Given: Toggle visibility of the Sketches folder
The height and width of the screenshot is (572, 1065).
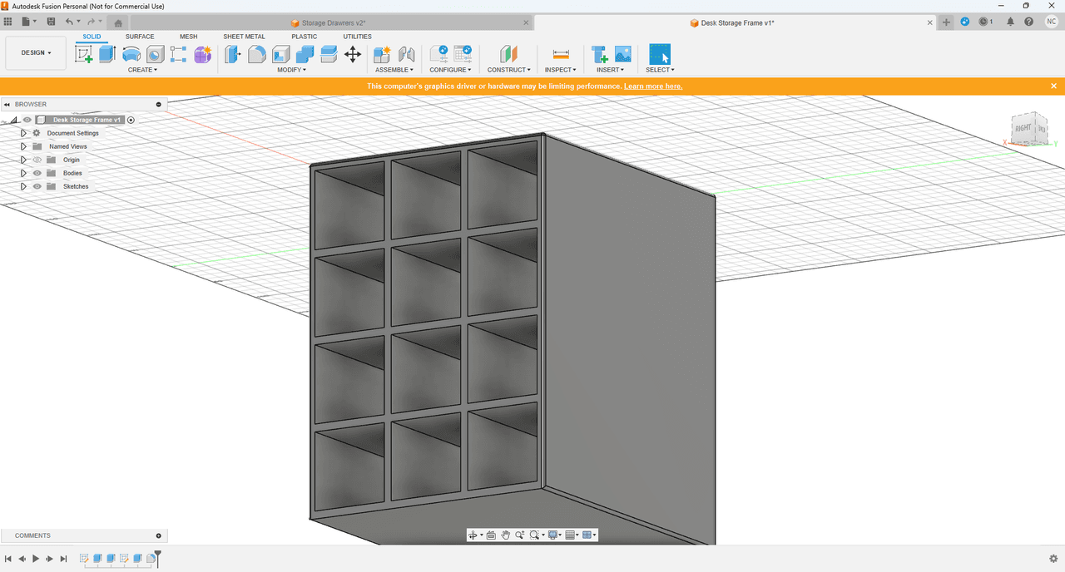Looking at the screenshot, I should pos(37,186).
